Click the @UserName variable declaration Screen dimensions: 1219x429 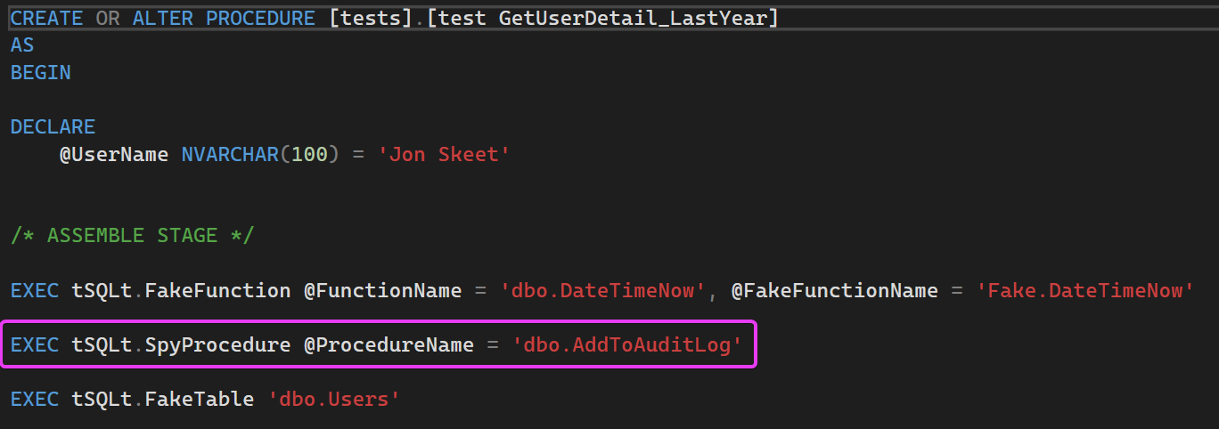pos(114,154)
